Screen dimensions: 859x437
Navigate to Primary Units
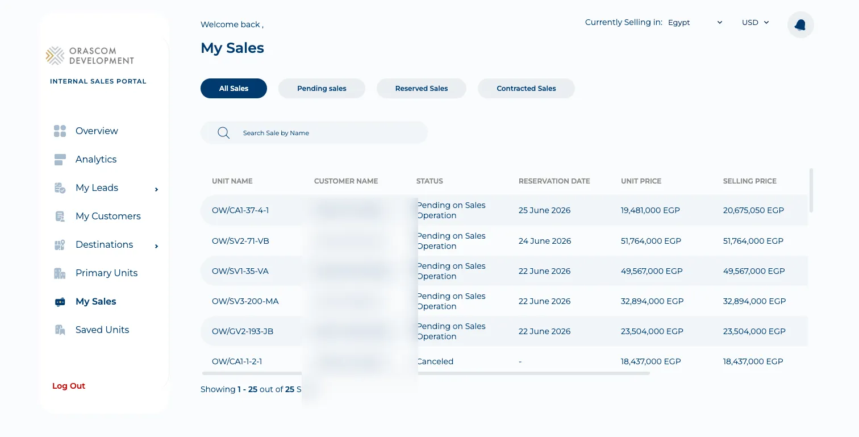[106, 273]
